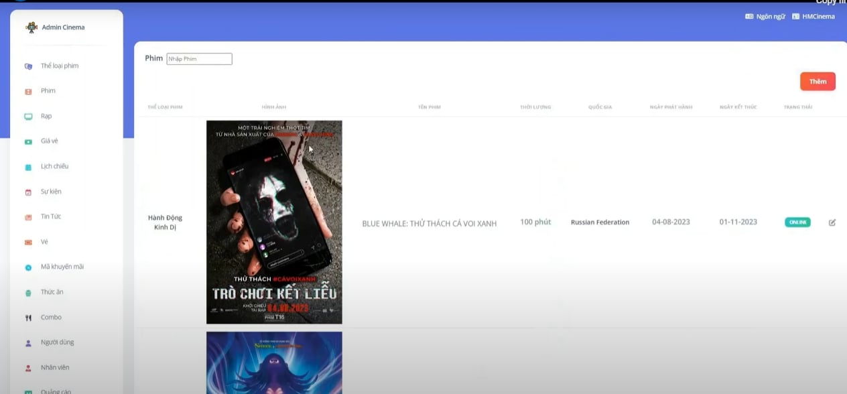Click the Trạng thái column header
847x394 pixels.
tap(798, 107)
